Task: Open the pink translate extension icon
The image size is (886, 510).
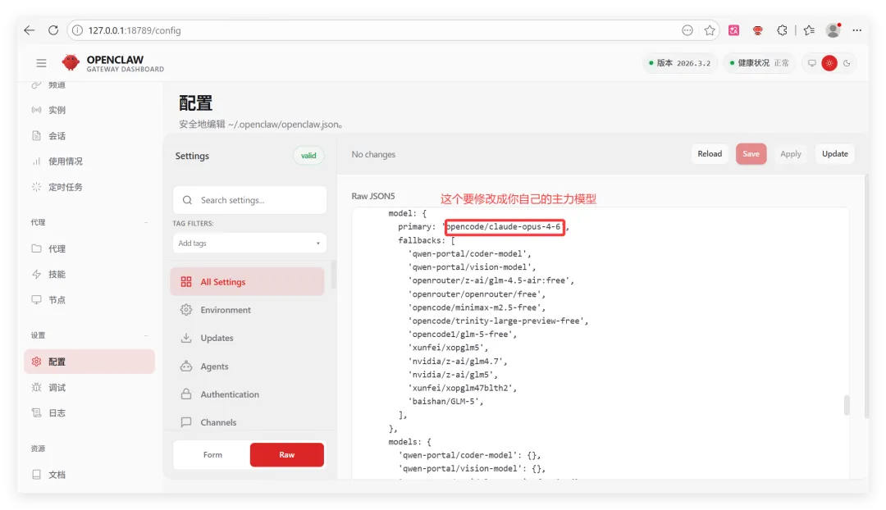Action: click(x=734, y=30)
